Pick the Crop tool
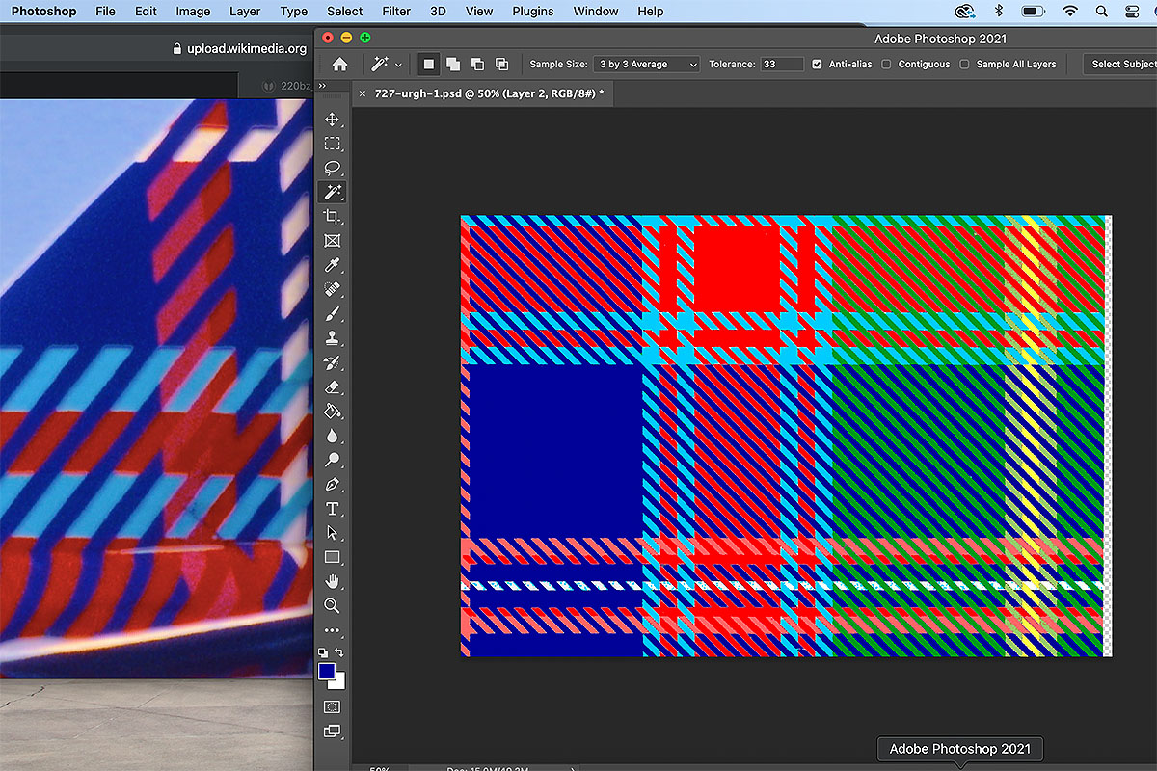The image size is (1157, 771). (332, 217)
